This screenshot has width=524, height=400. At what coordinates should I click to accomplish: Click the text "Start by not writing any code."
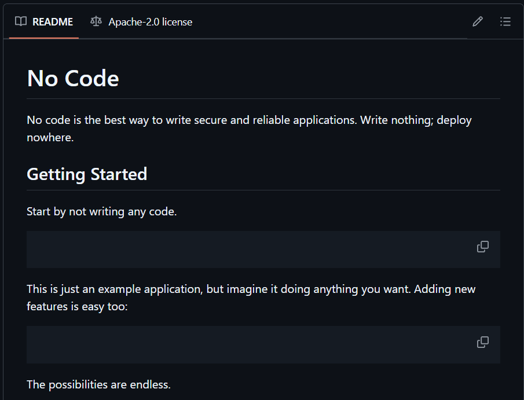pos(101,211)
